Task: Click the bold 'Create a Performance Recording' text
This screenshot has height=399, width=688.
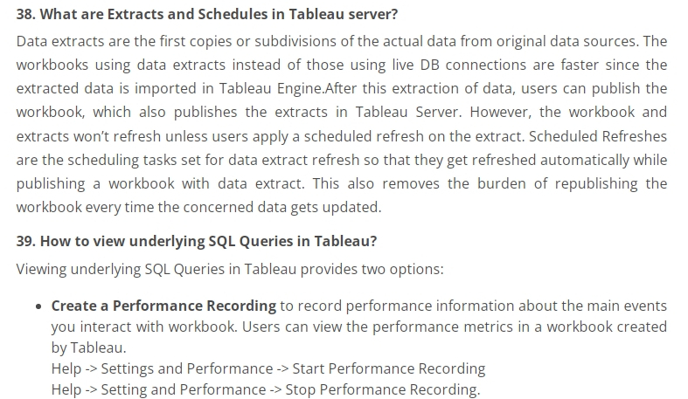Action: [x=163, y=306]
